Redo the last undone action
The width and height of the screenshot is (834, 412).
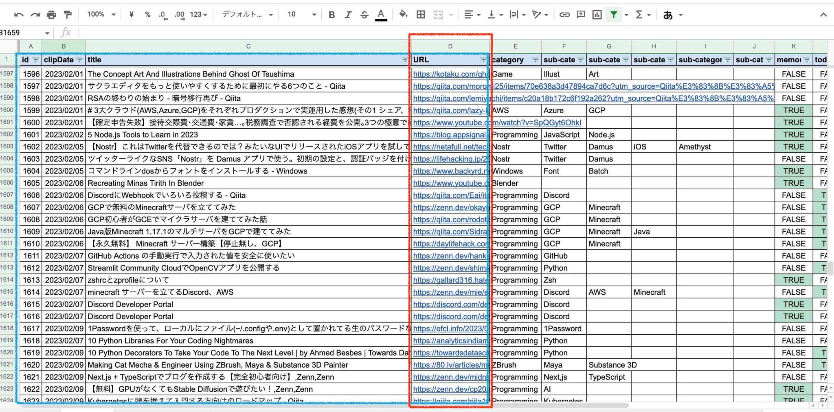coord(34,14)
